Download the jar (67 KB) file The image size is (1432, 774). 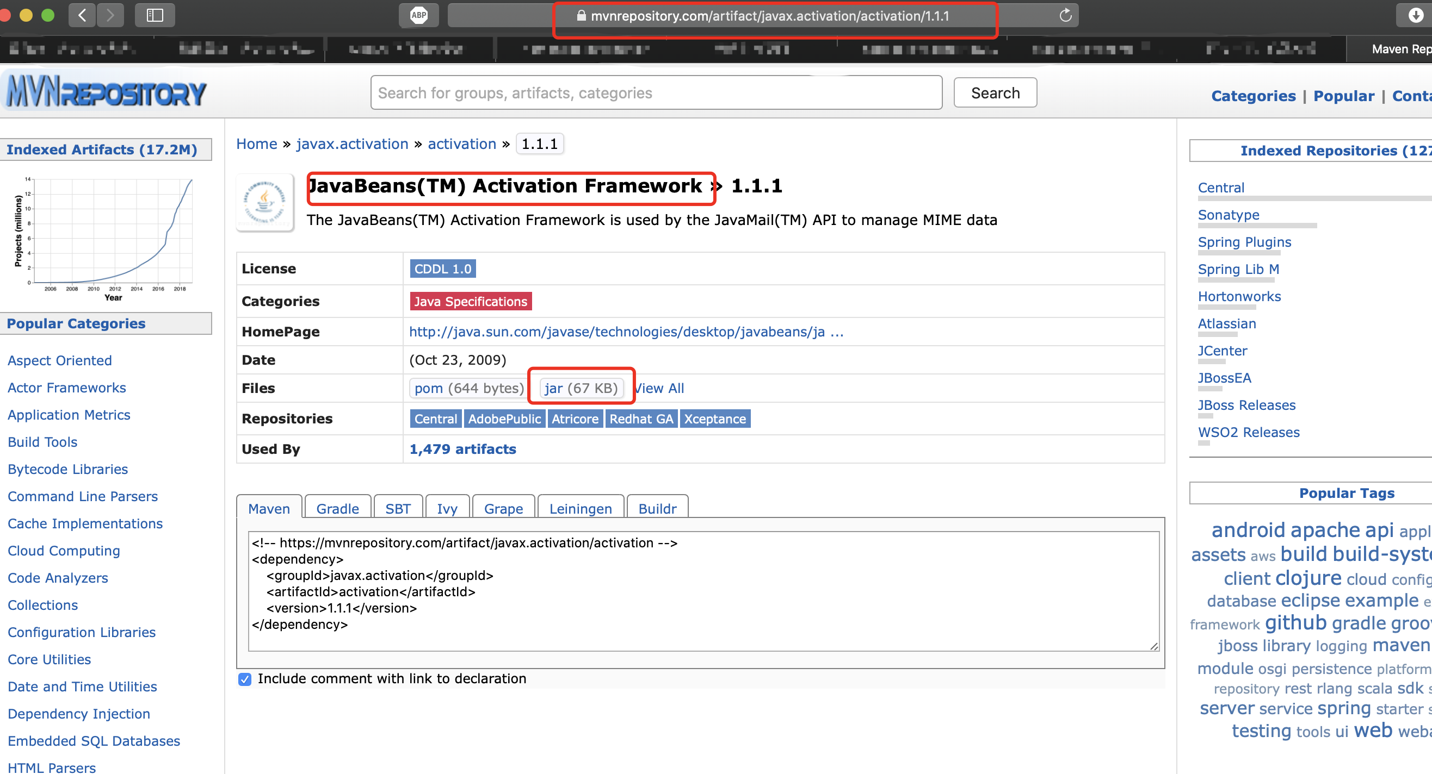click(581, 388)
